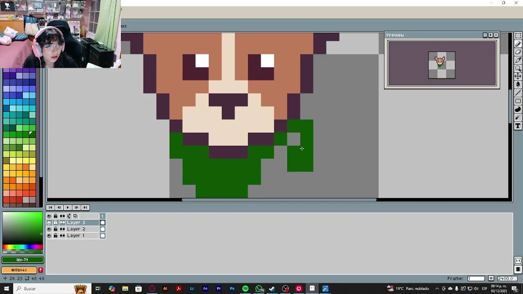Select Layer 1 cel in frame 1

coord(103,236)
